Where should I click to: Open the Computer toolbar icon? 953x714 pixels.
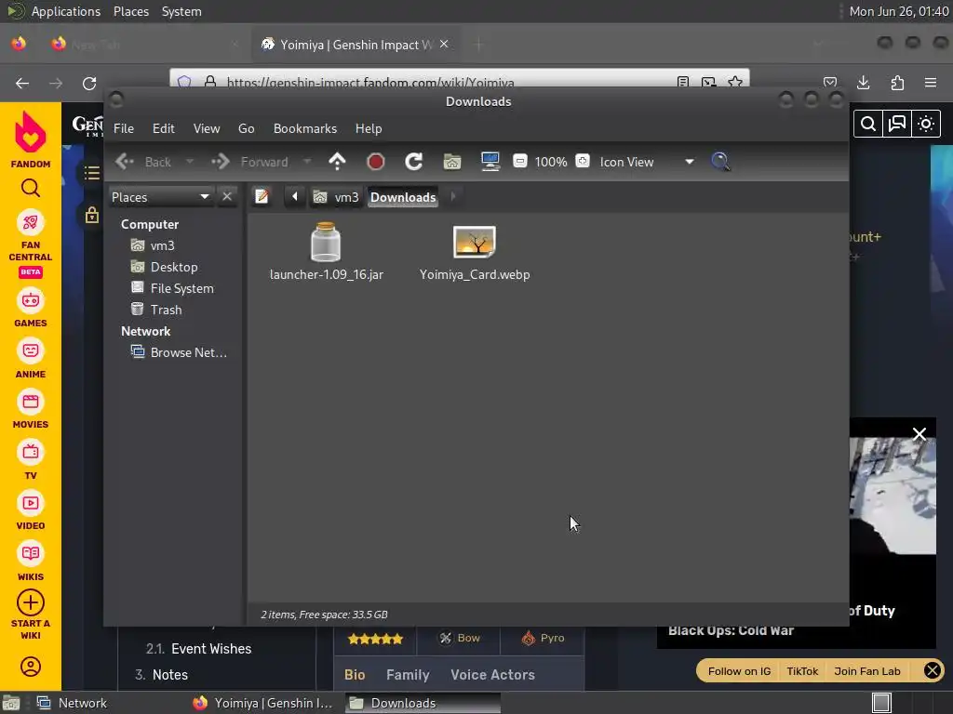click(490, 162)
